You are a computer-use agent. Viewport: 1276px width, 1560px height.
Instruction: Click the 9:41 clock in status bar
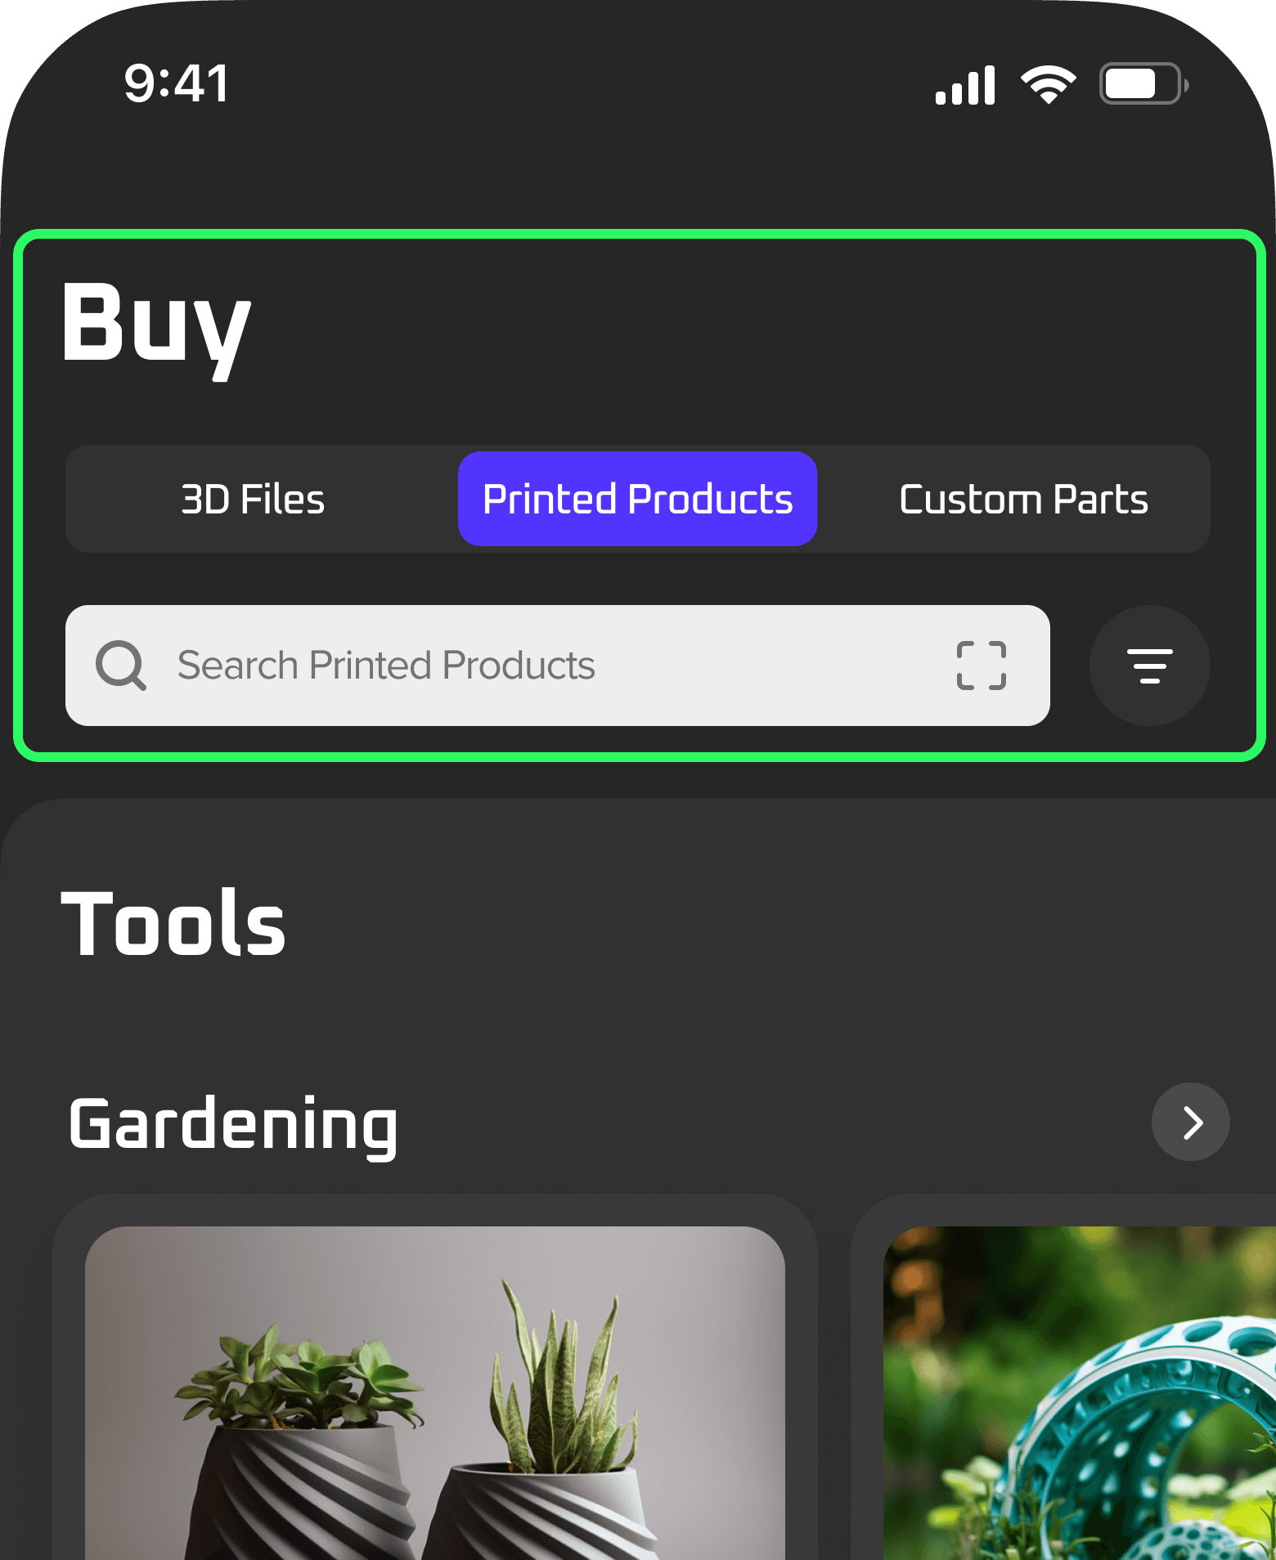pyautogui.click(x=177, y=83)
